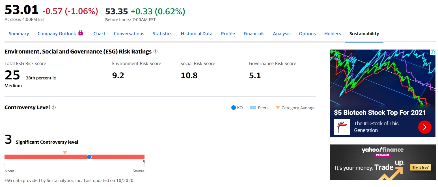Click the Peers legend swatch
The width and height of the screenshot is (438, 187).
pyautogui.click(x=253, y=108)
